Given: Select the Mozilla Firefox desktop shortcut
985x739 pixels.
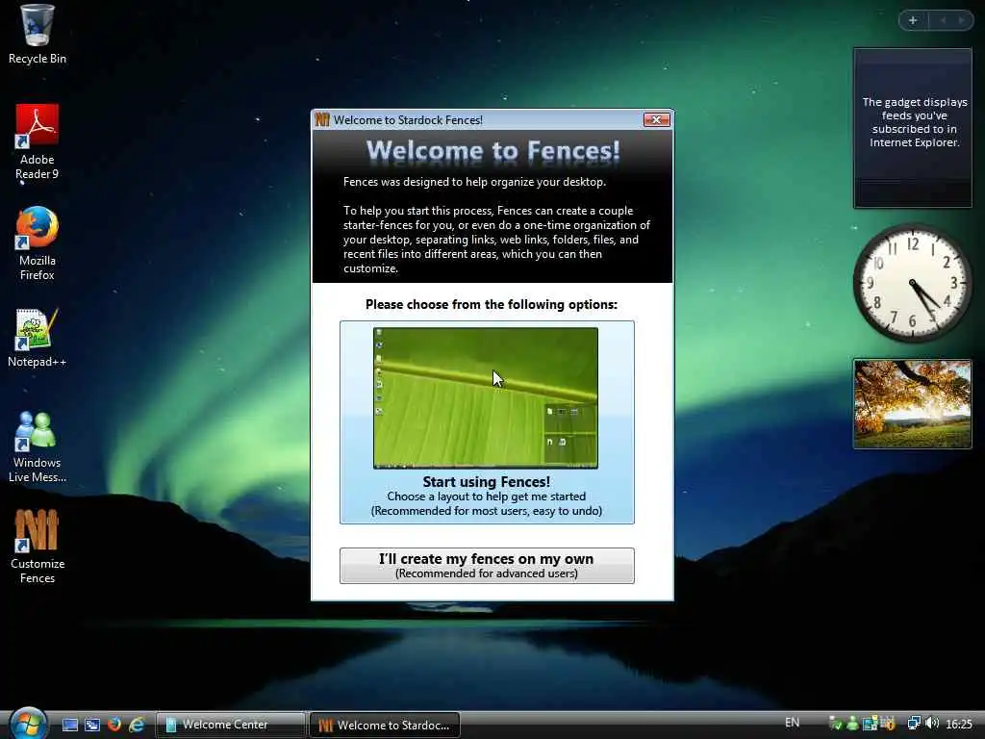Looking at the screenshot, I should click(38, 243).
